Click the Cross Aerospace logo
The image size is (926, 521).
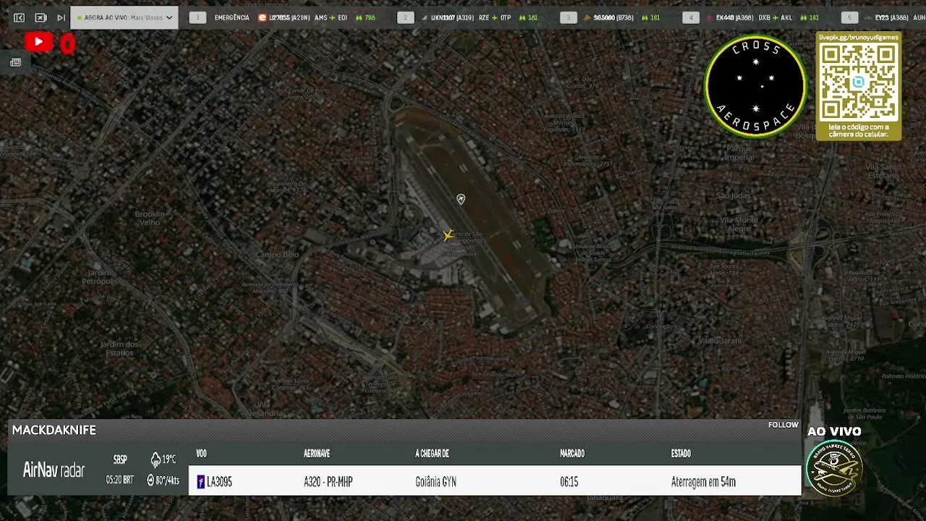click(x=756, y=86)
